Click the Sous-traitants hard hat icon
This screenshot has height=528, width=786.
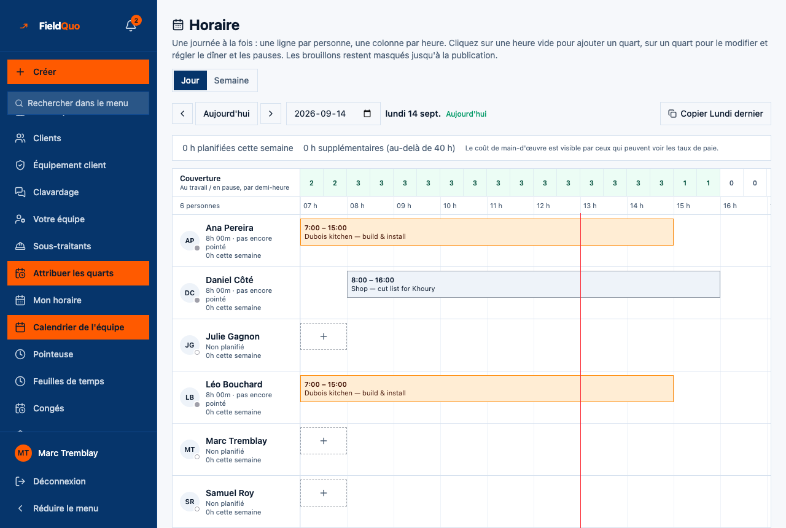(x=20, y=246)
